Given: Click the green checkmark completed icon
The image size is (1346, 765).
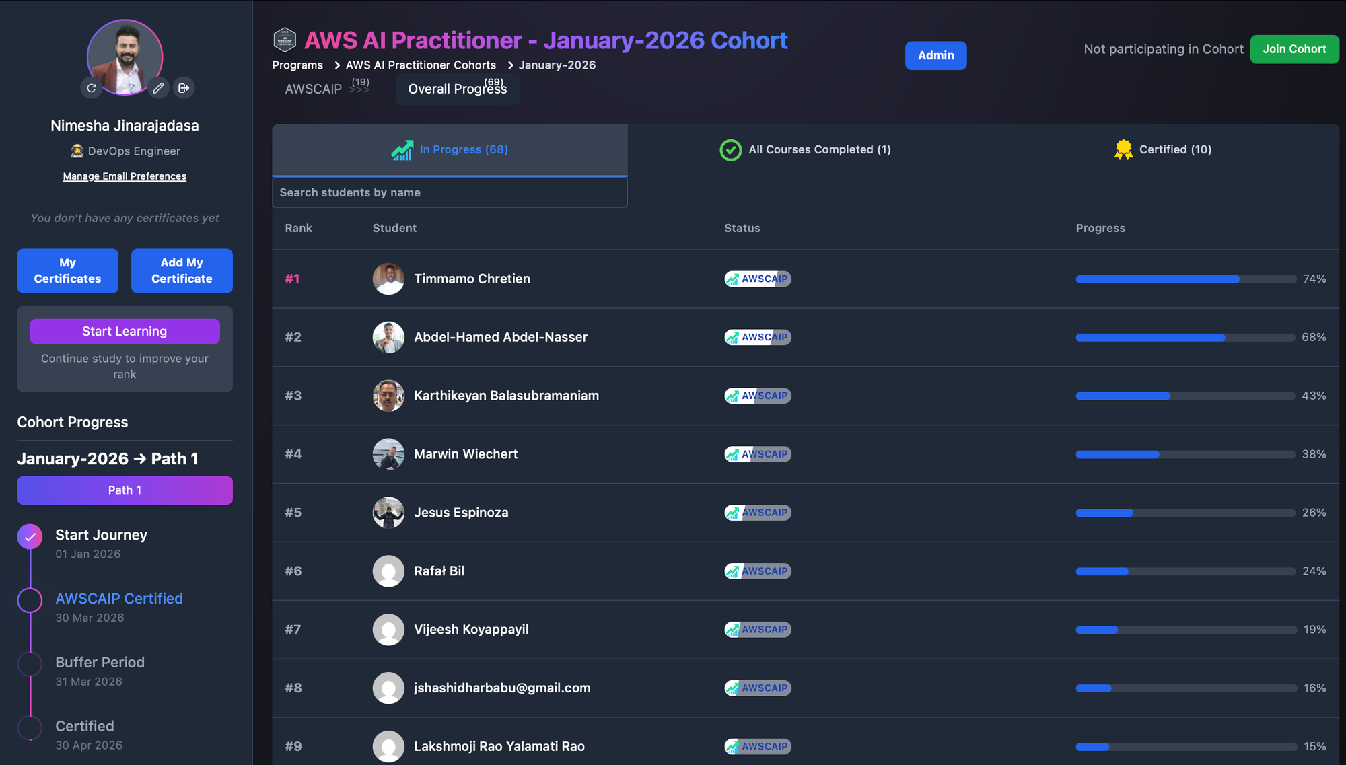Looking at the screenshot, I should (731, 150).
